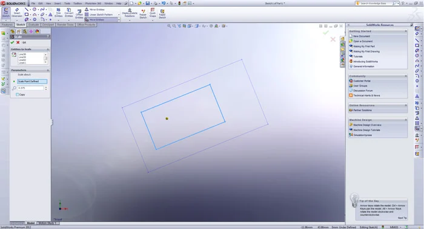Click the Undo icon in the top toolbar

[x=164, y=3]
